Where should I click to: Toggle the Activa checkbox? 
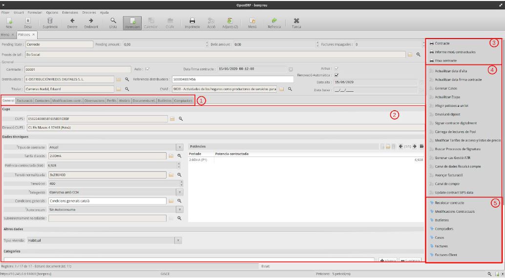tap(337, 69)
